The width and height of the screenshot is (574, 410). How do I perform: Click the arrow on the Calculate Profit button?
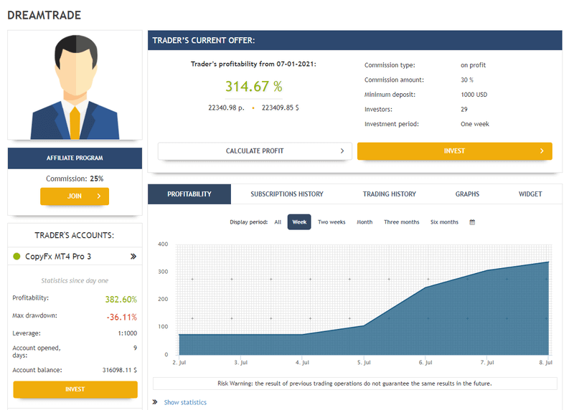click(x=342, y=151)
